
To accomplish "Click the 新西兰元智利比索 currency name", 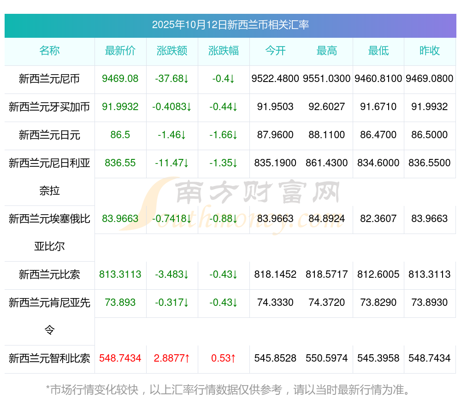I will coord(49,358).
